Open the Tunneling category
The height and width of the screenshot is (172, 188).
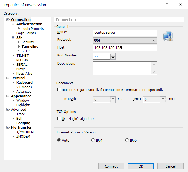(x=30, y=47)
